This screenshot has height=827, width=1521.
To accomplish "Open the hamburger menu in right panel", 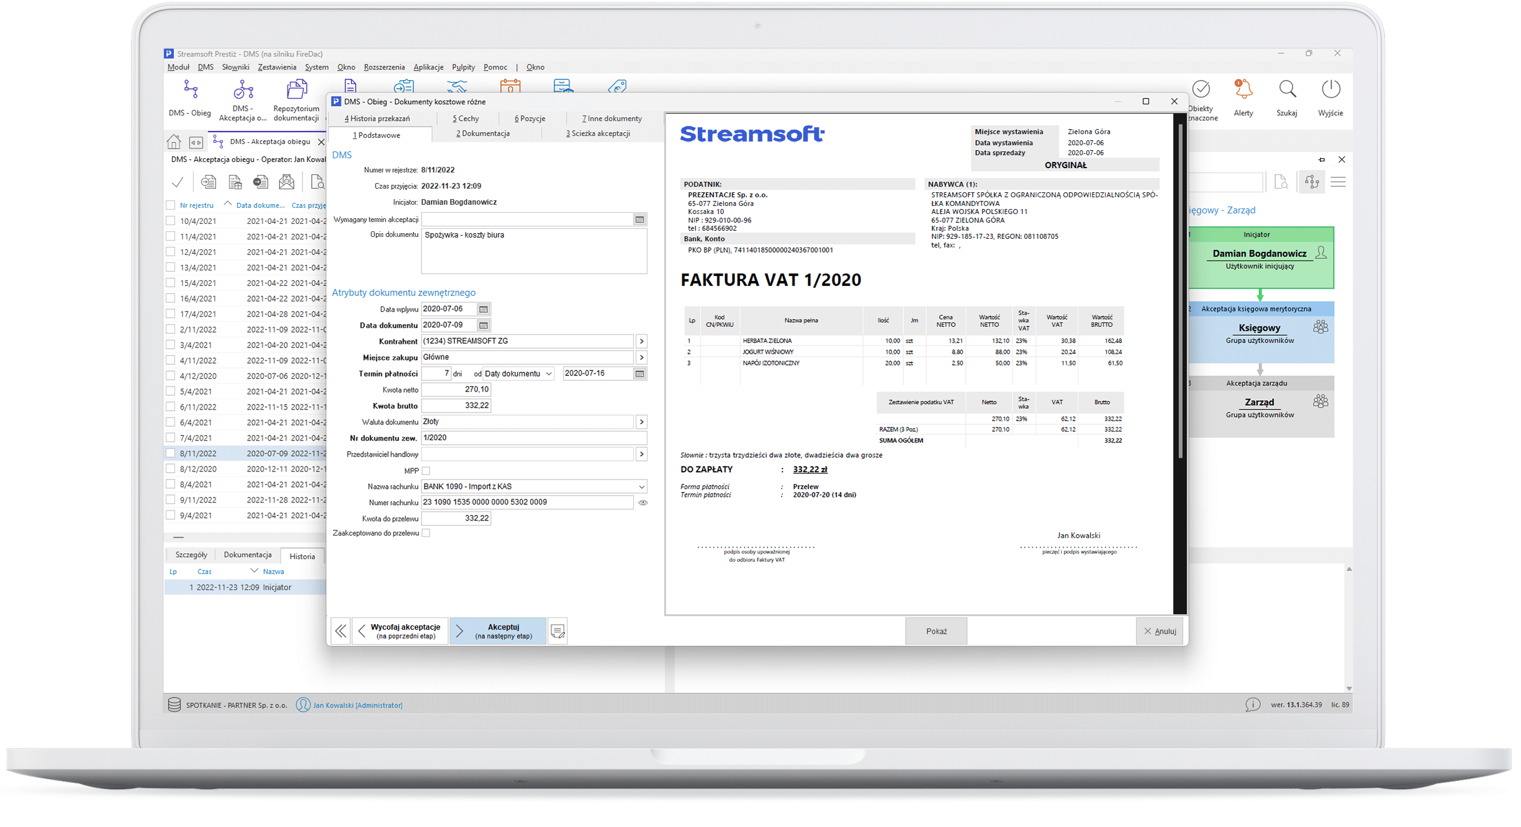I will (x=1338, y=182).
